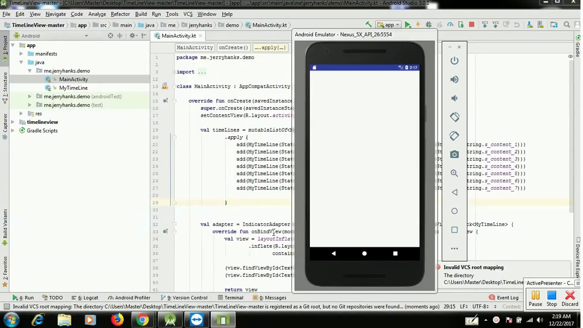This screenshot has width=583, height=328.
Task: Collapse the java folder node
Action: [x=21, y=62]
